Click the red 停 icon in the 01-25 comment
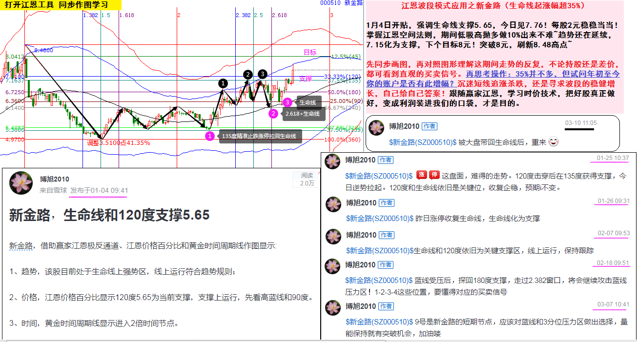This screenshot has width=637, height=342. 433,176
